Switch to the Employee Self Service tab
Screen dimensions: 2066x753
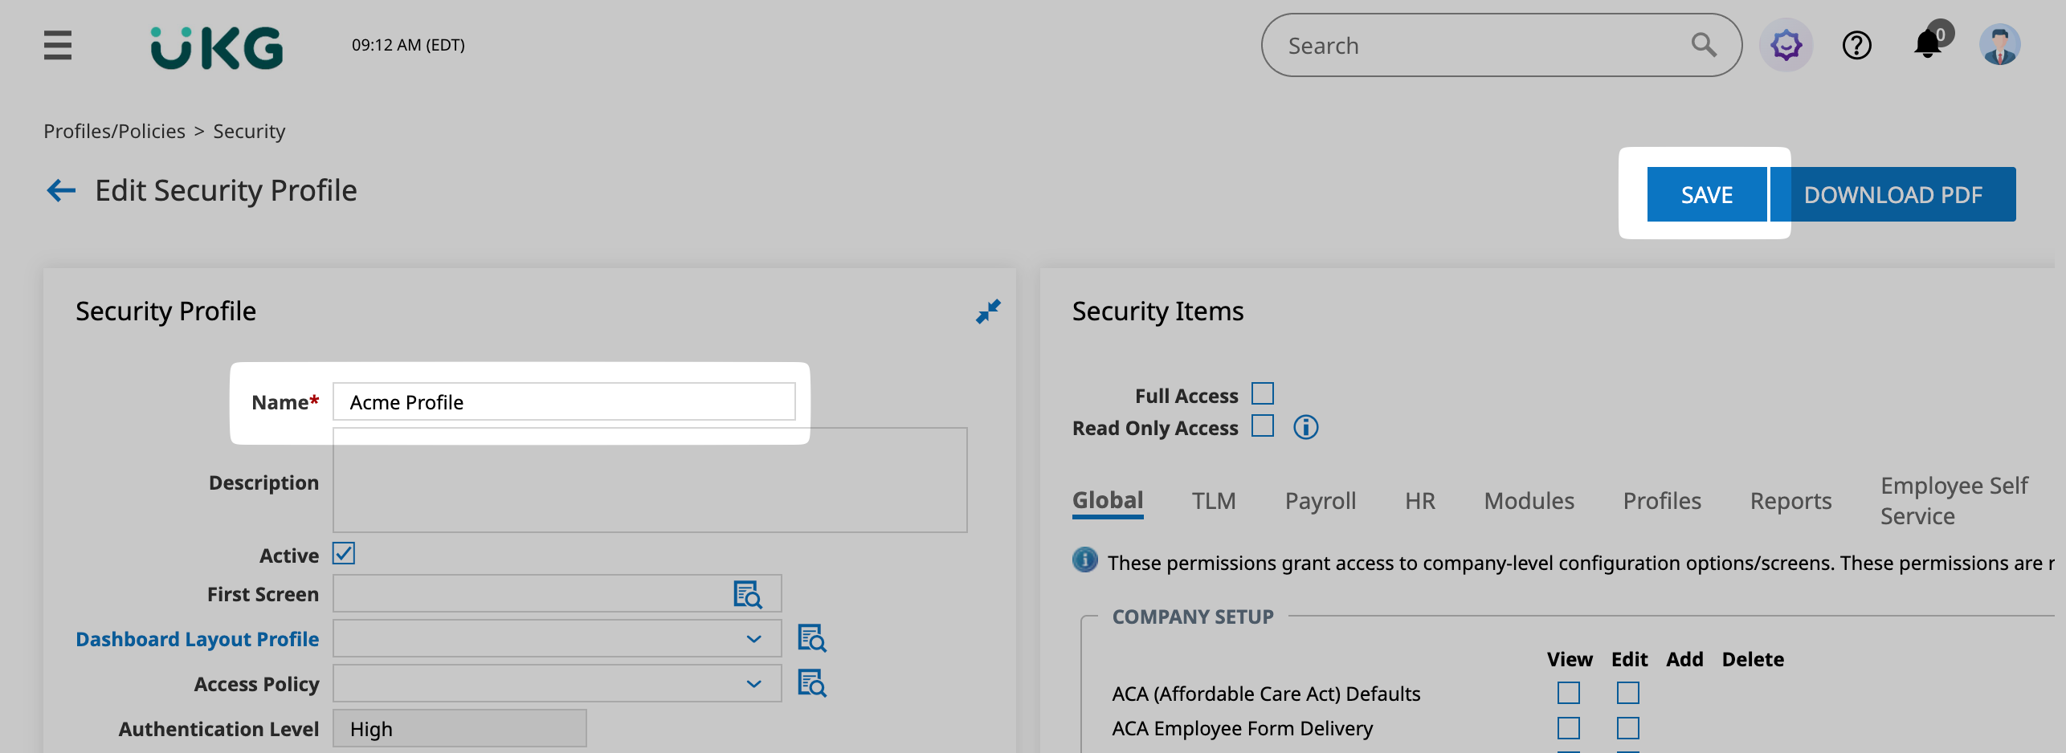[x=1954, y=501]
